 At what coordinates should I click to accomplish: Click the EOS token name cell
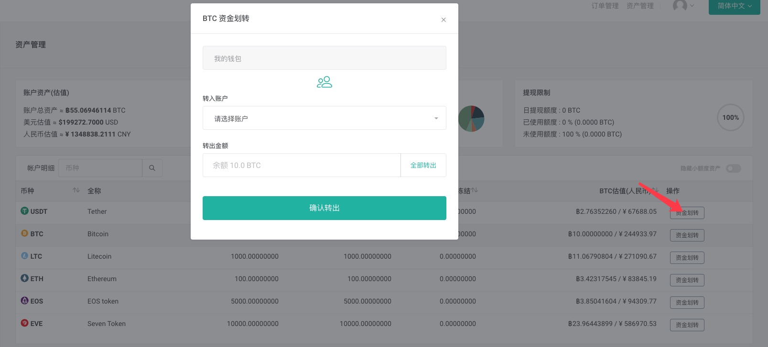click(x=103, y=301)
